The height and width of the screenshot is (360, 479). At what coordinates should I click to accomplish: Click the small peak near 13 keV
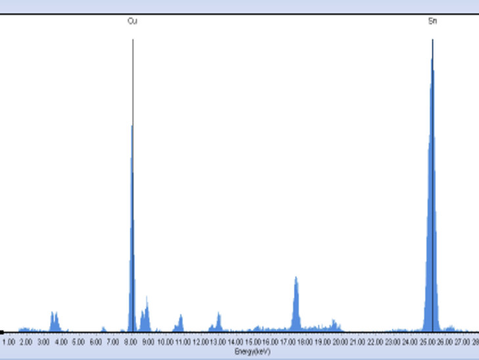[217, 322]
